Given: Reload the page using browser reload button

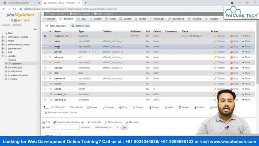Looking at the screenshot, I should click(15, 9).
